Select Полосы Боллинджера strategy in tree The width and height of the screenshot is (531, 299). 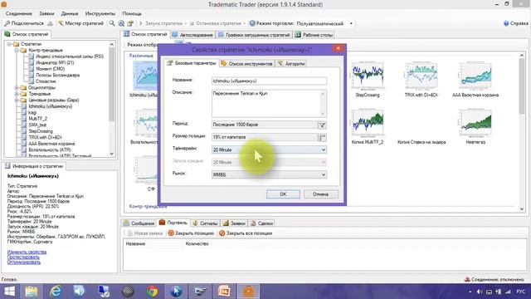click(x=57, y=75)
